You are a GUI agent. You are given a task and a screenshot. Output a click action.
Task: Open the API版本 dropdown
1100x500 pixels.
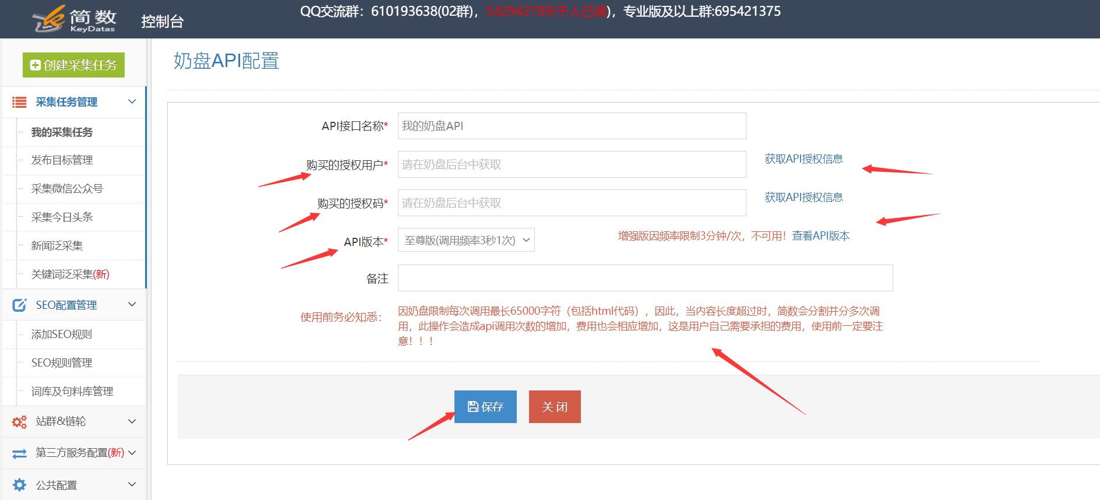466,240
